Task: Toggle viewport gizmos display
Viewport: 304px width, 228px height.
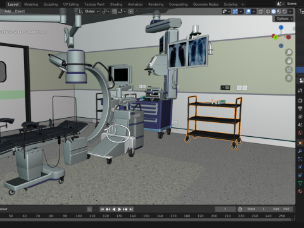Action: click(x=235, y=11)
